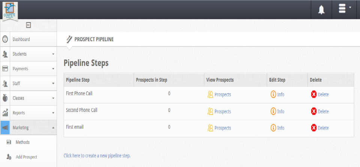Screen dimensions: 360x167
Task: Click the Info link for First email
Action: coord(281,128)
